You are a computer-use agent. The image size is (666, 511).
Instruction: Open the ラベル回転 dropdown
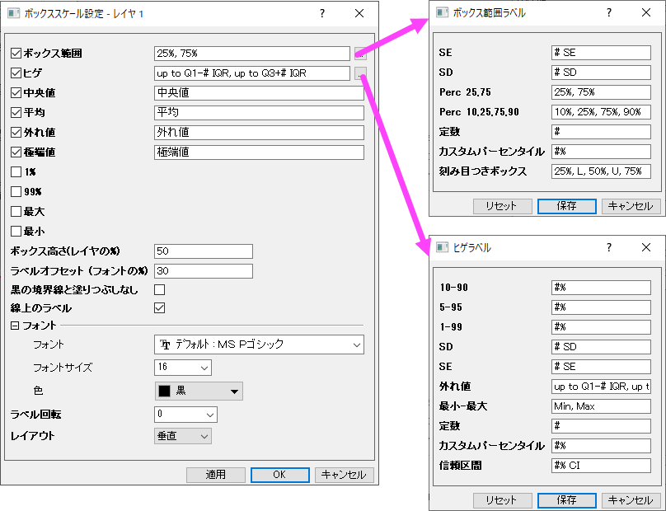(x=185, y=415)
